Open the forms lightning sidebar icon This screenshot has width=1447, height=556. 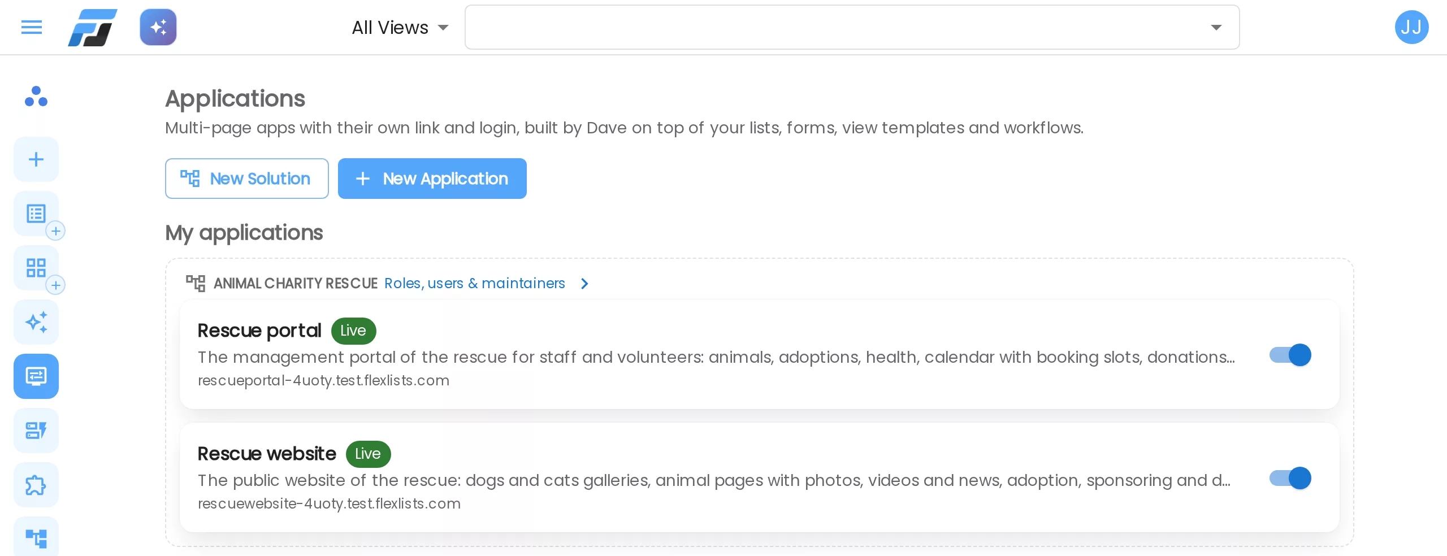click(x=36, y=431)
